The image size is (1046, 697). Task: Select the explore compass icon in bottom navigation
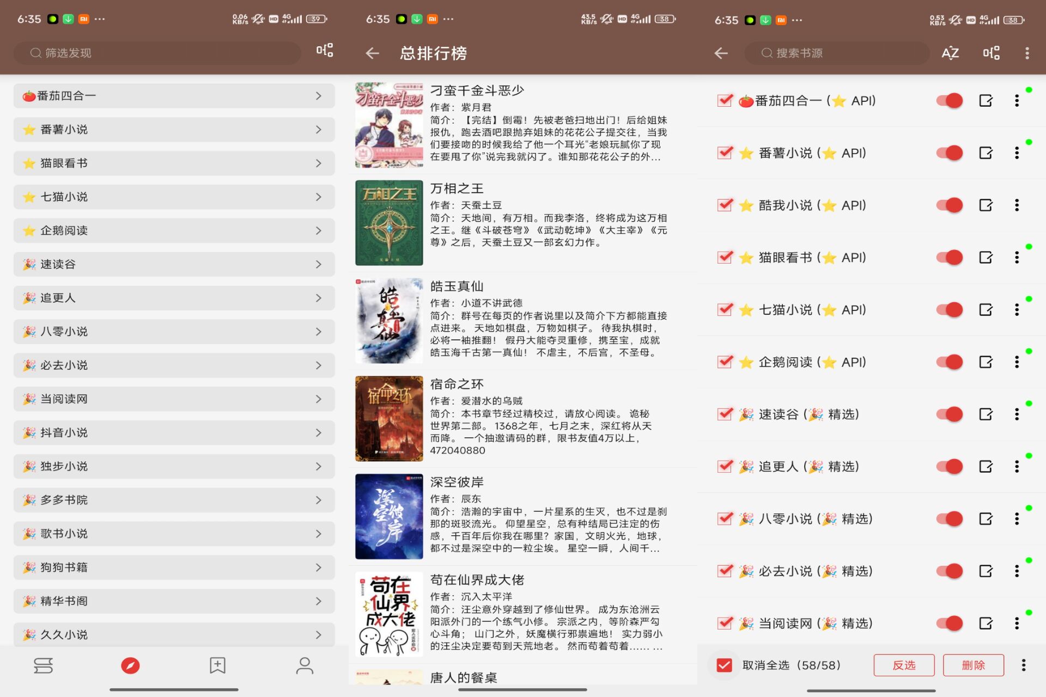(x=130, y=665)
